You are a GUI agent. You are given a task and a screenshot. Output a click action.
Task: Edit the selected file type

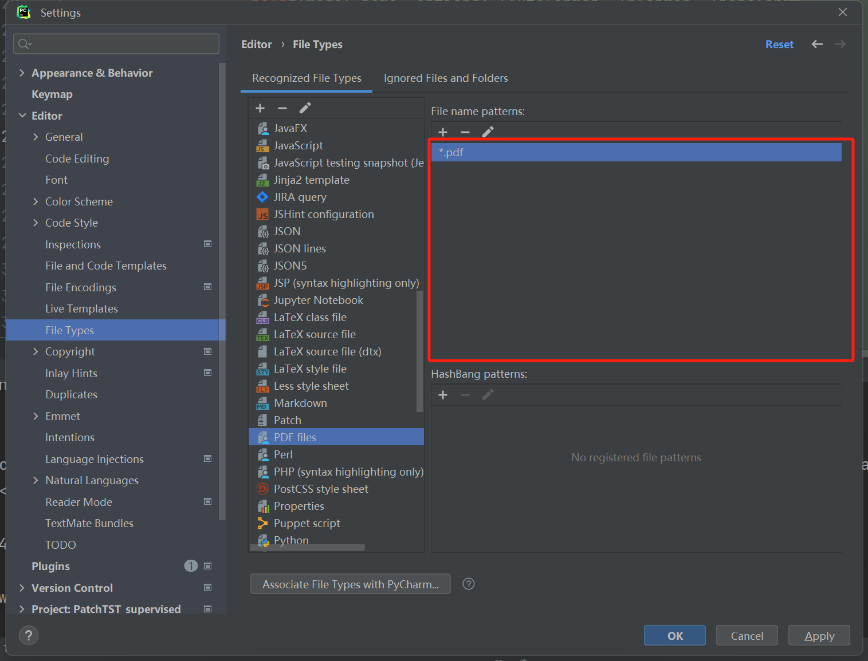click(305, 108)
